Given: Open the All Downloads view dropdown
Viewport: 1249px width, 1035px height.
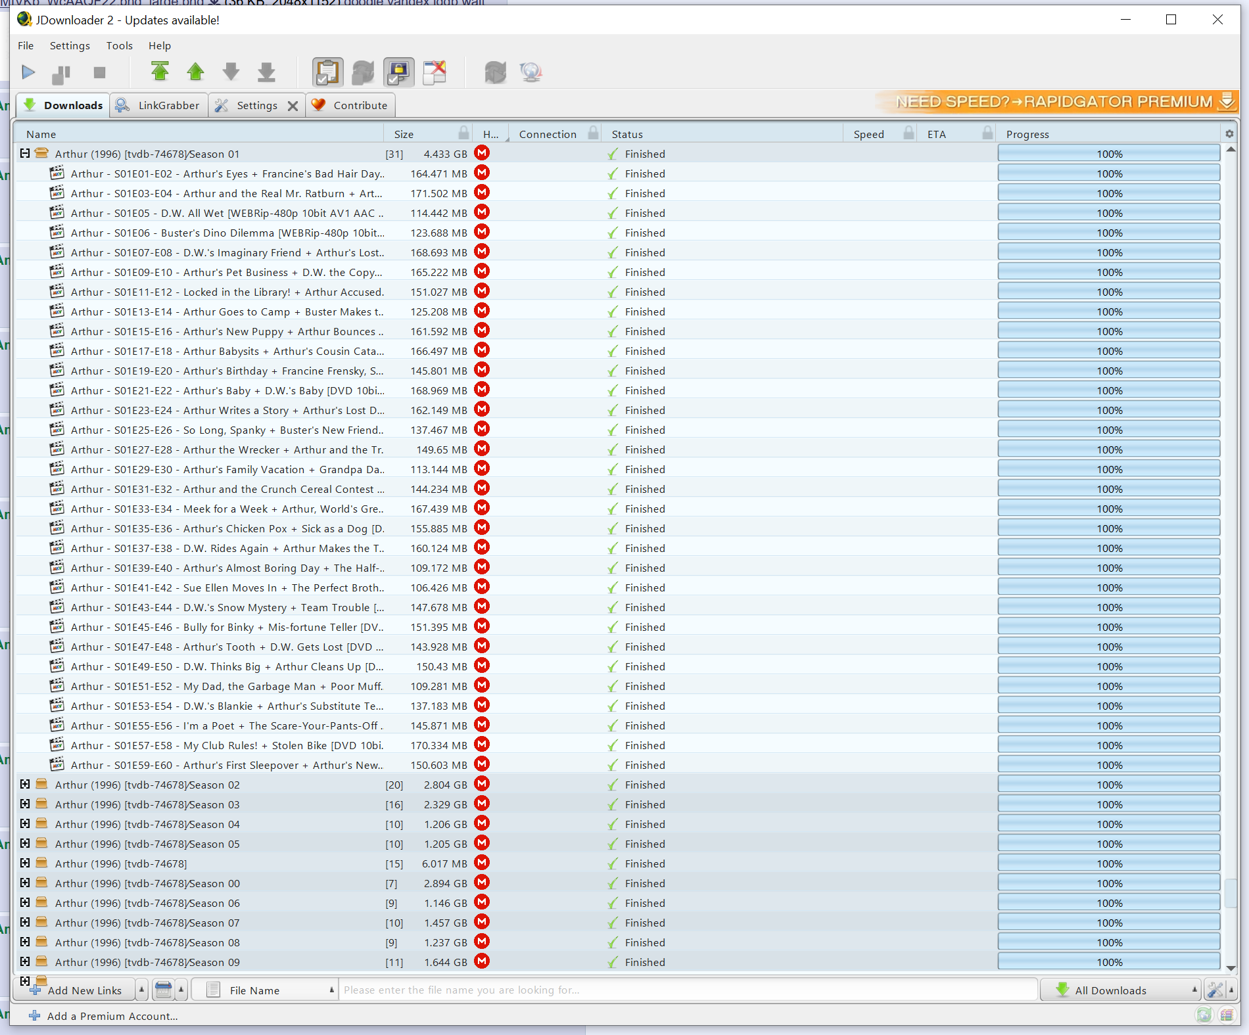Looking at the screenshot, I should [1120, 990].
